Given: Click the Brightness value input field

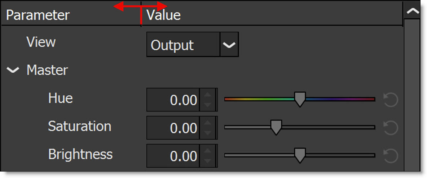Looking at the screenshot, I should (173, 156).
